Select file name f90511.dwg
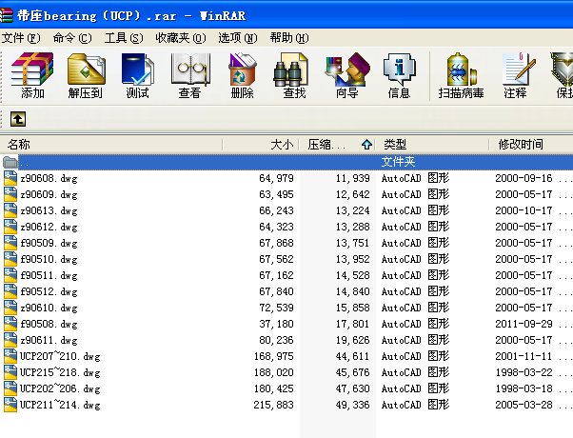Image resolution: width=573 pixels, height=438 pixels. pyautogui.click(x=49, y=275)
